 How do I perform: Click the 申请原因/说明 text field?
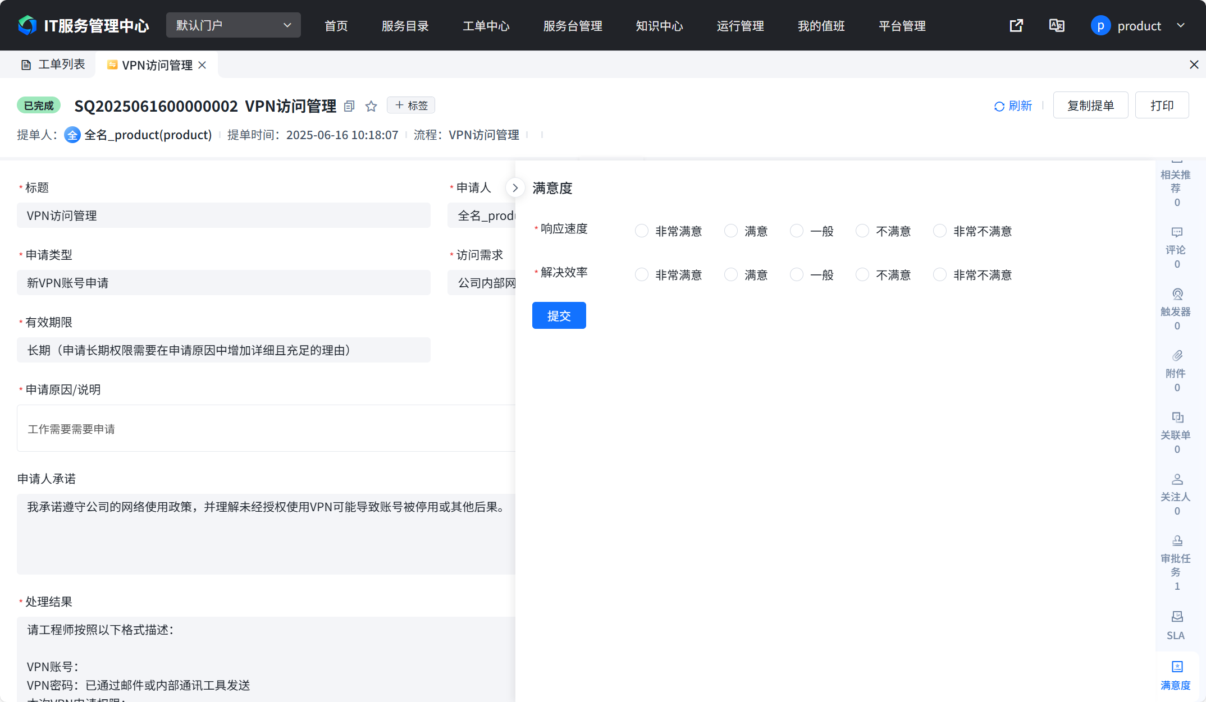[264, 429]
